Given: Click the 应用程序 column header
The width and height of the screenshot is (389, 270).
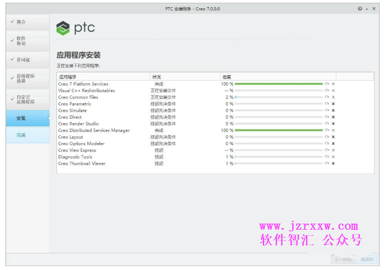Looking at the screenshot, I should coord(103,77).
